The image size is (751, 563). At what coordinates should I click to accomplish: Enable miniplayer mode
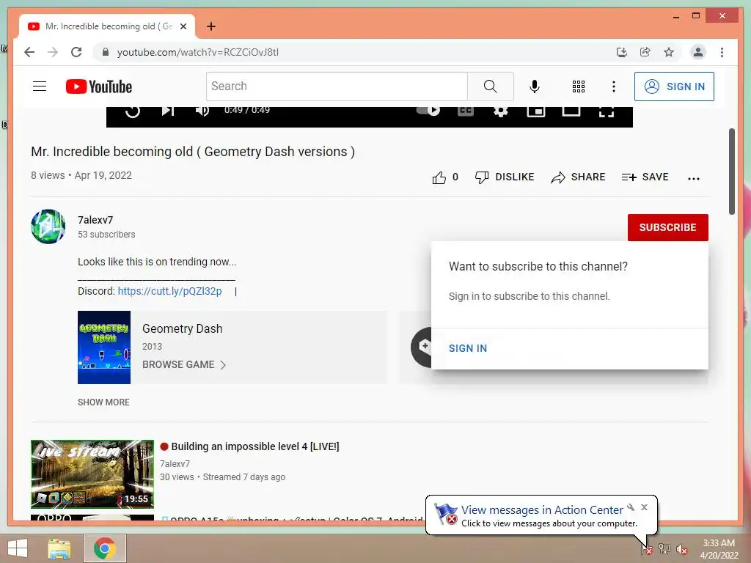pos(536,111)
